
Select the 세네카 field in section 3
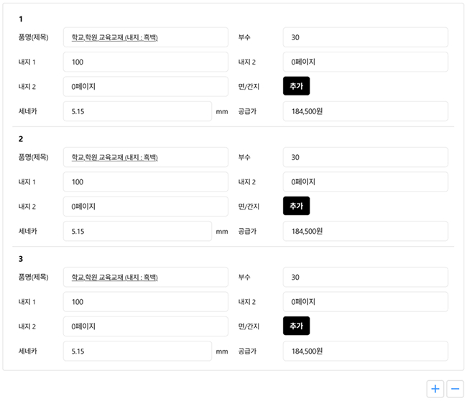tap(137, 351)
